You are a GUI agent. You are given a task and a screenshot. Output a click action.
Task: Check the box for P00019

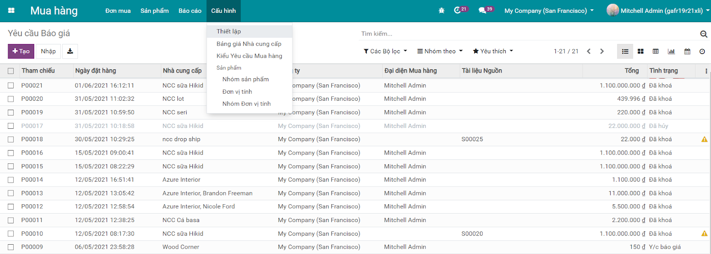coord(11,112)
